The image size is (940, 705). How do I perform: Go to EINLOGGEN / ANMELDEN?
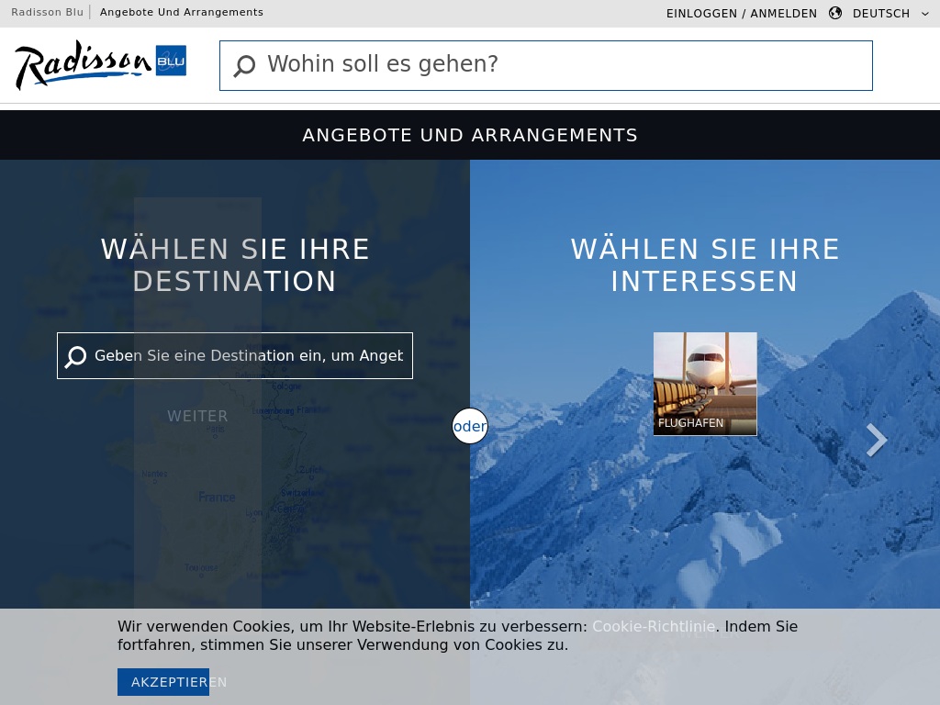pos(741,13)
